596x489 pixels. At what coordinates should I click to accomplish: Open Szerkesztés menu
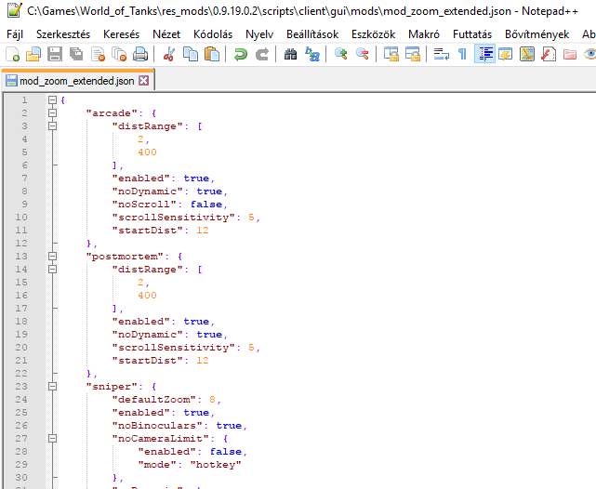[x=63, y=34]
